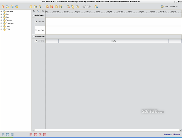182x138 pixels.
Task: Click the zoom to fit magnifier icon
Action: [43, 11]
